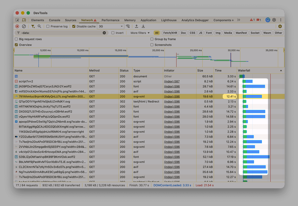This screenshot has height=206, width=298.
Task: Tick the Big request rows checkbox
Action: (x=16, y=39)
